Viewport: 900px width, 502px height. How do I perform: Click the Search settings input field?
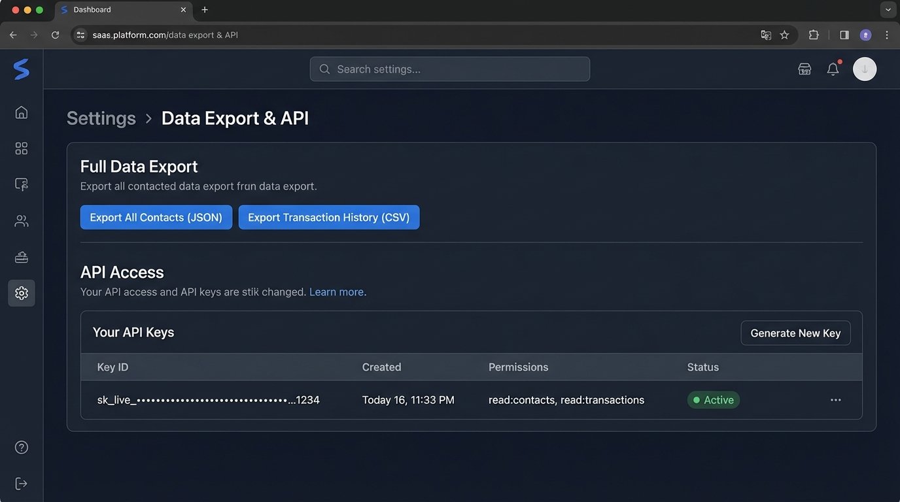tap(449, 69)
